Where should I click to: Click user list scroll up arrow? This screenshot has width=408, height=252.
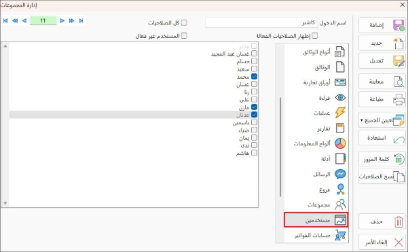[5, 46]
